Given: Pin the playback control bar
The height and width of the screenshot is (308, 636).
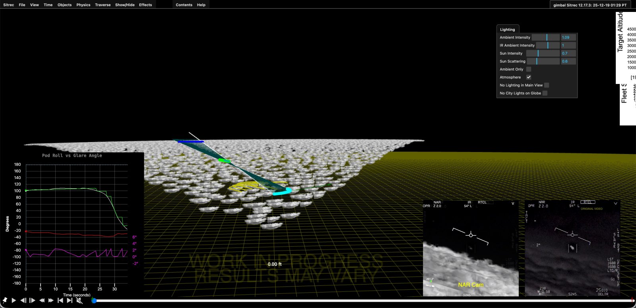Looking at the screenshot, I should pyautogui.click(x=5, y=300).
